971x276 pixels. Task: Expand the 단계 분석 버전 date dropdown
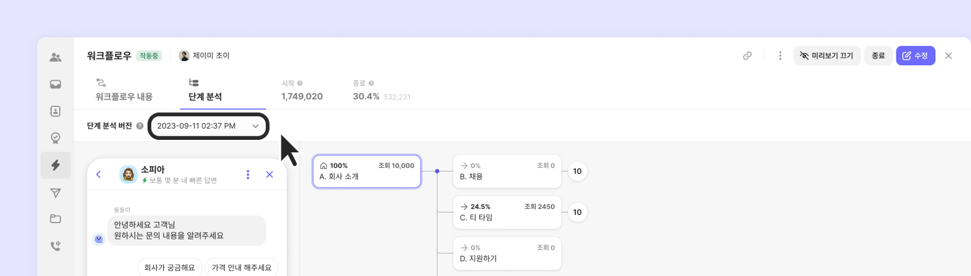click(x=209, y=126)
